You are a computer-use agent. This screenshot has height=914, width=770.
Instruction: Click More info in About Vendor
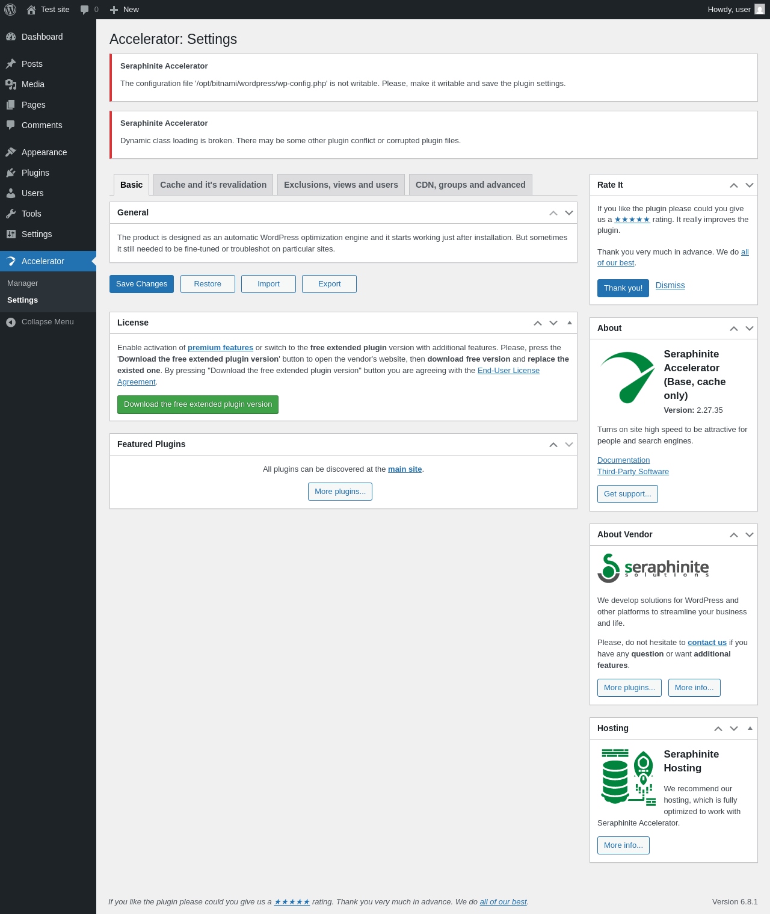[x=694, y=688]
